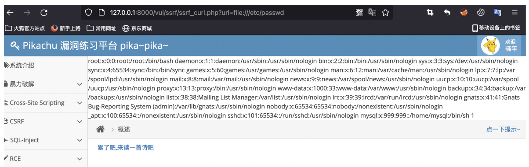Click the translate page icon

(x=372, y=12)
